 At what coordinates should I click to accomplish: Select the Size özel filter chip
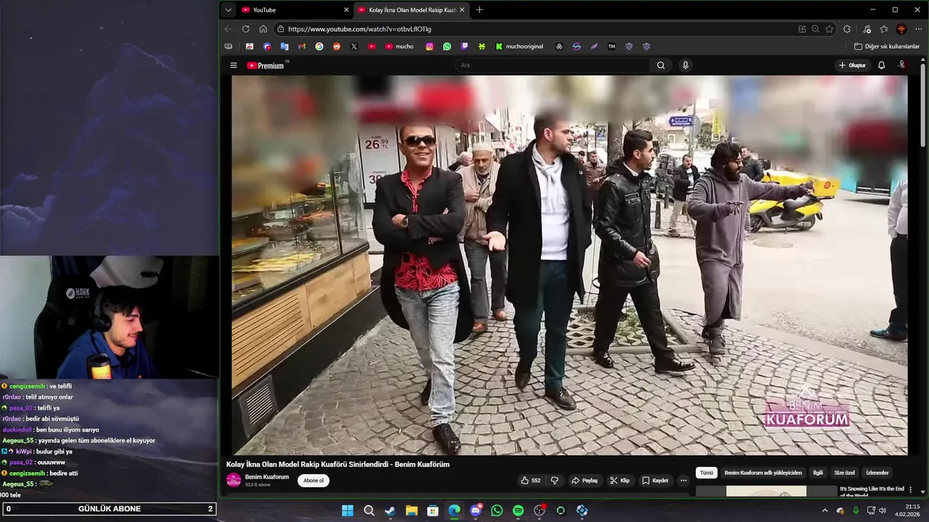click(845, 473)
